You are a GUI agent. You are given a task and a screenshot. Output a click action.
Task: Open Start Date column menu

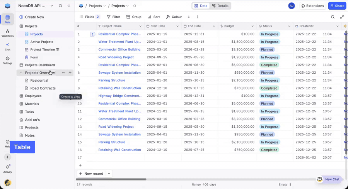pos(177,26)
